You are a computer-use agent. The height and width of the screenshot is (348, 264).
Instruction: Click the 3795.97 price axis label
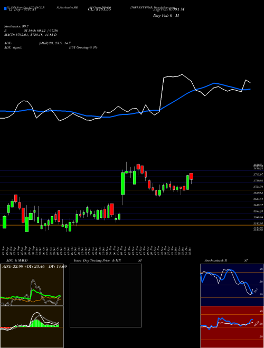pos(258,175)
